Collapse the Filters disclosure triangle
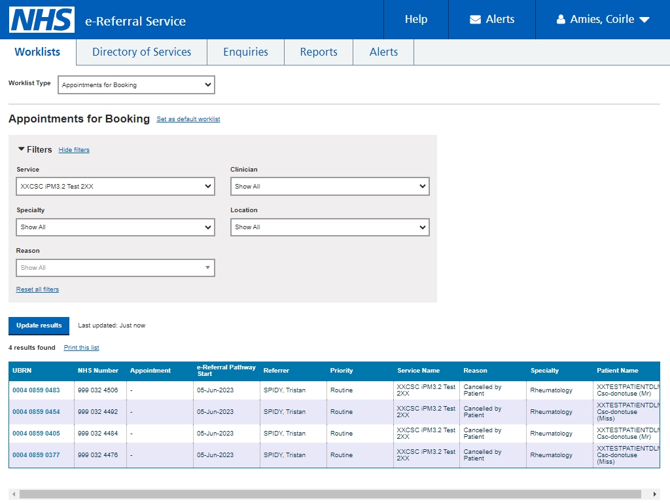 click(x=21, y=149)
